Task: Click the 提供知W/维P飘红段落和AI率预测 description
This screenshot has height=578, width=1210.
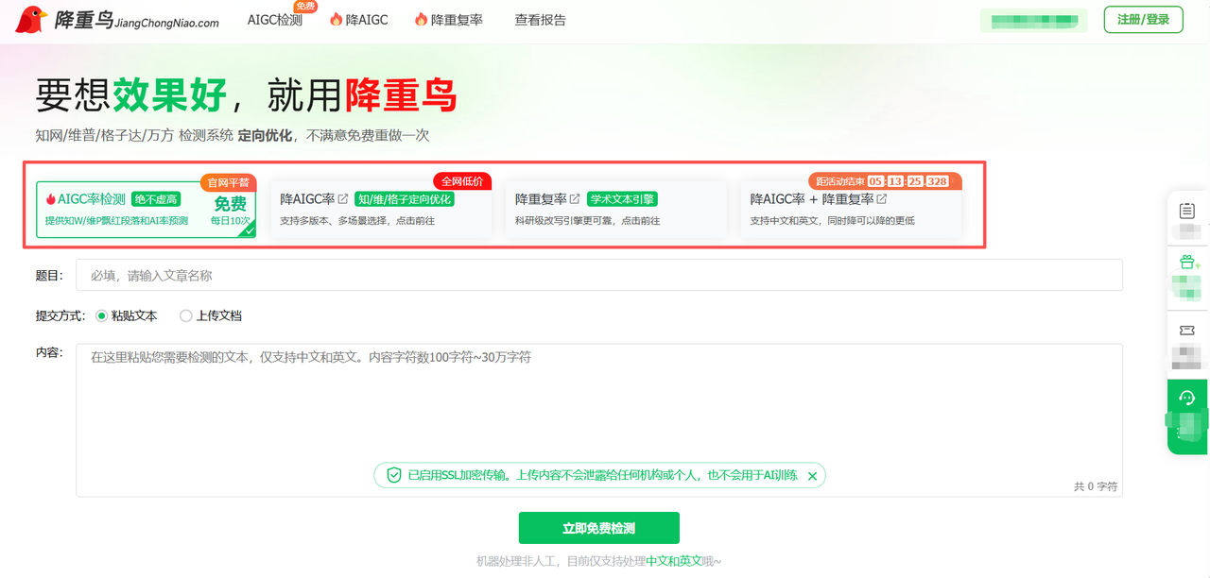Action: coord(116,221)
